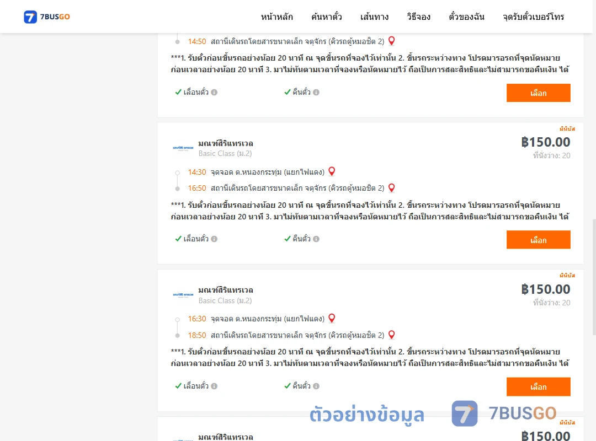
Task: Click the 16:30 departure stop name
Action: pos(268,319)
